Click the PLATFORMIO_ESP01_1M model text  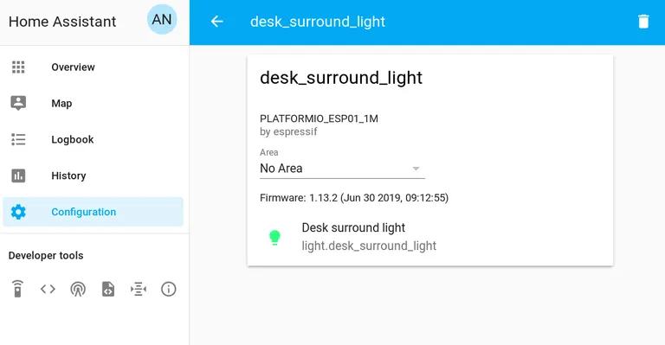click(x=319, y=118)
